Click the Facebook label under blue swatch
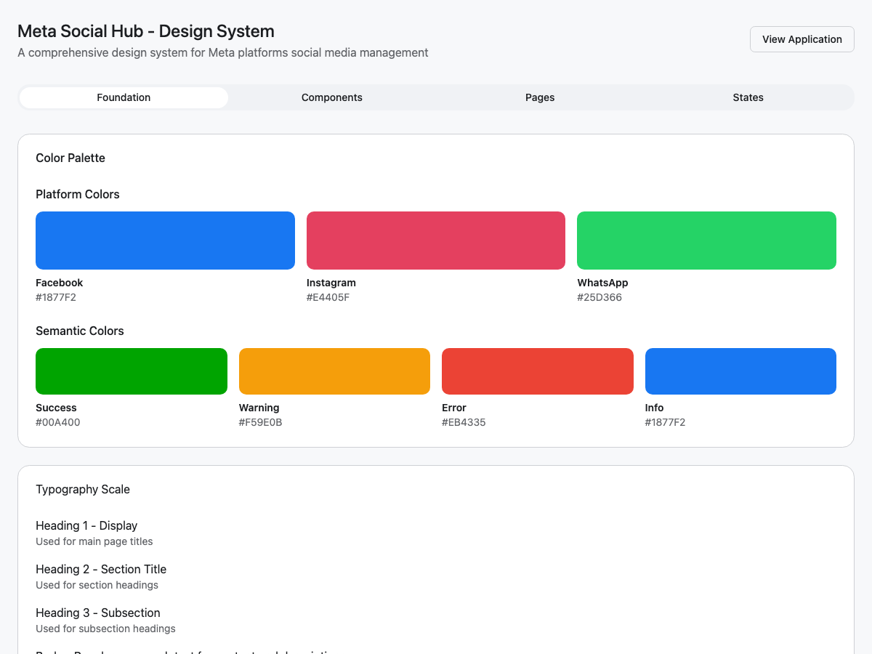 click(60, 283)
